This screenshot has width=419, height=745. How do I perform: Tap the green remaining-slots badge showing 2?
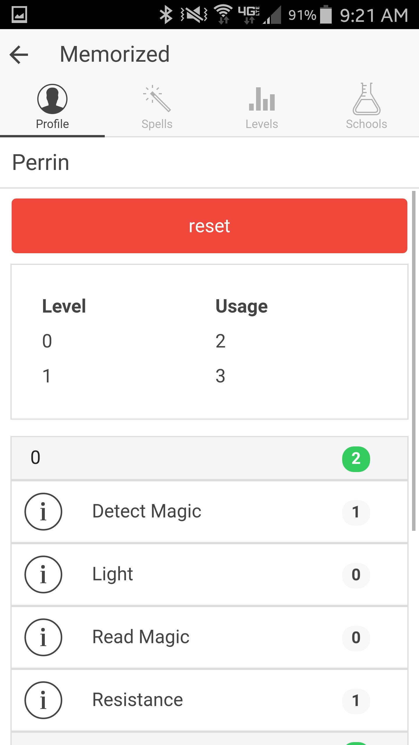coord(356,459)
